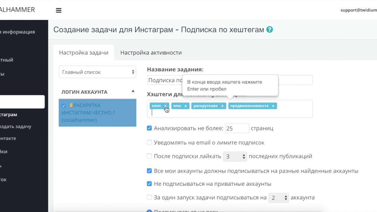Remove the smm hashtag tag
The height and width of the screenshot is (212, 377).
tap(165, 106)
